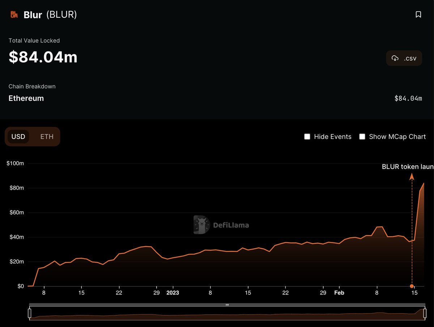Enable the Show MCap Chart checkbox
Viewport: 434px width, 327px height.
362,136
